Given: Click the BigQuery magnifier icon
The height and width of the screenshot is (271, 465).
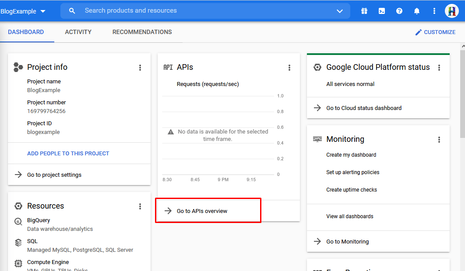Looking at the screenshot, I should coord(18,222).
